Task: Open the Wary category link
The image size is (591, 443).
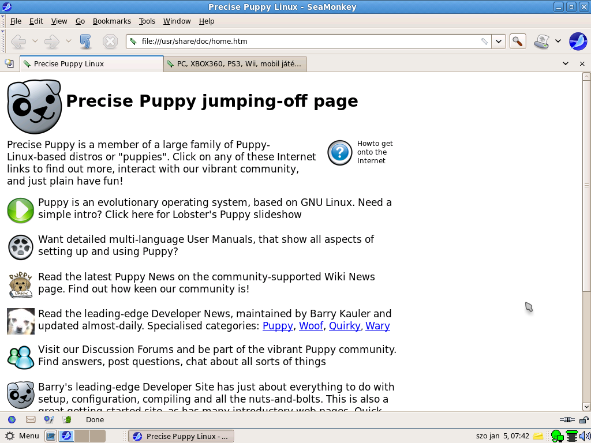Action: [377, 326]
